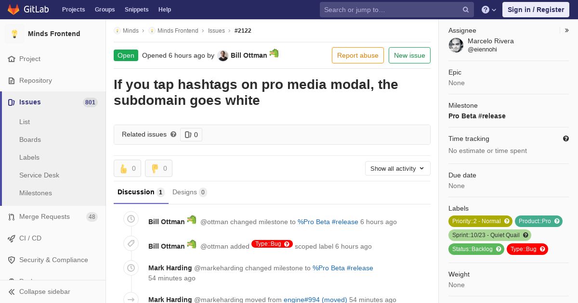The image size is (578, 303).
Task: Open Snippets in top bar
Action: [136, 10]
